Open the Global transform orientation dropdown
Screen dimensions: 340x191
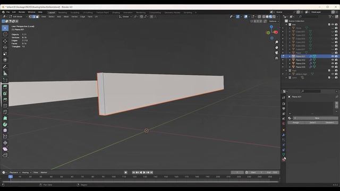[x=125, y=16]
